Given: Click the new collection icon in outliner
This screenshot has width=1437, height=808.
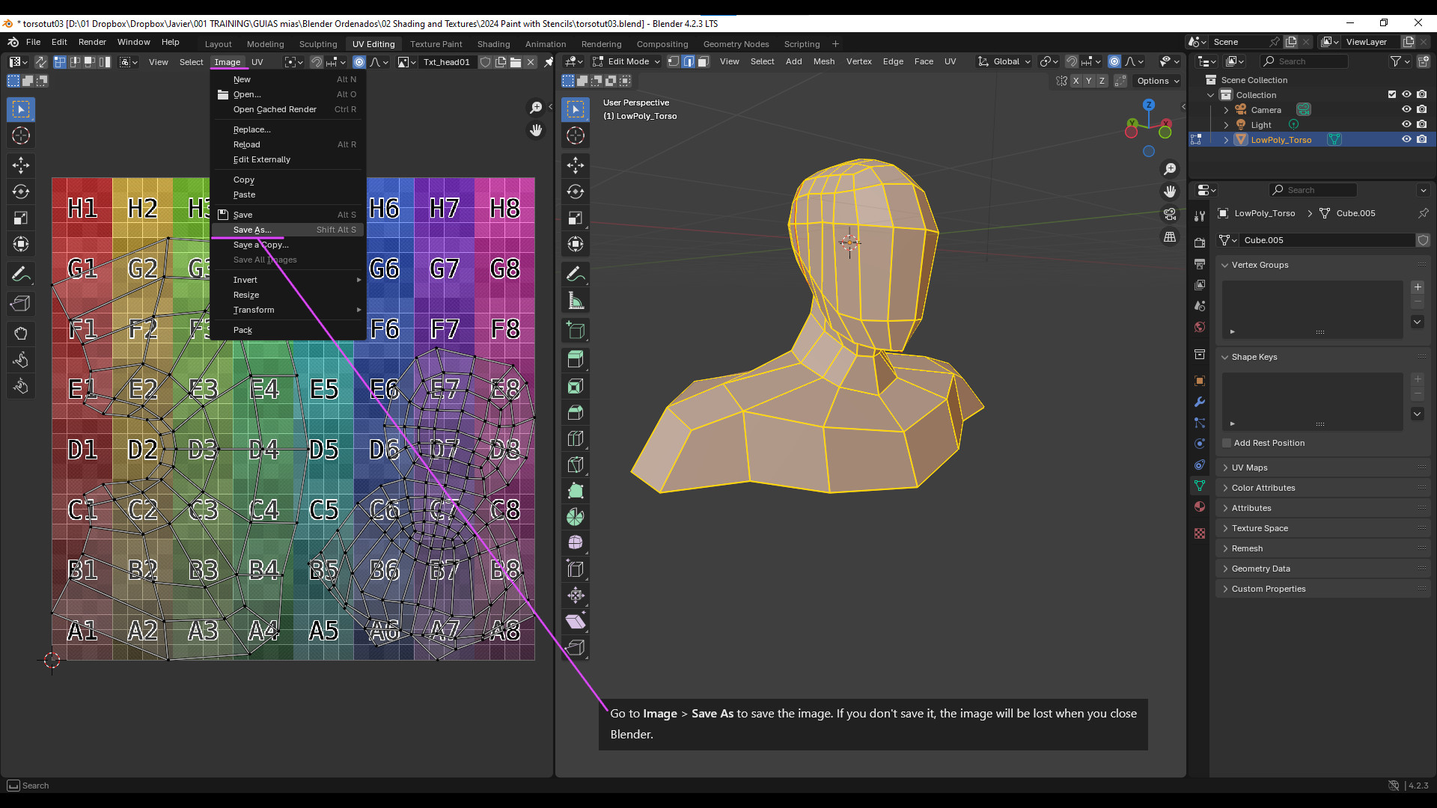Looking at the screenshot, I should pyautogui.click(x=1424, y=61).
